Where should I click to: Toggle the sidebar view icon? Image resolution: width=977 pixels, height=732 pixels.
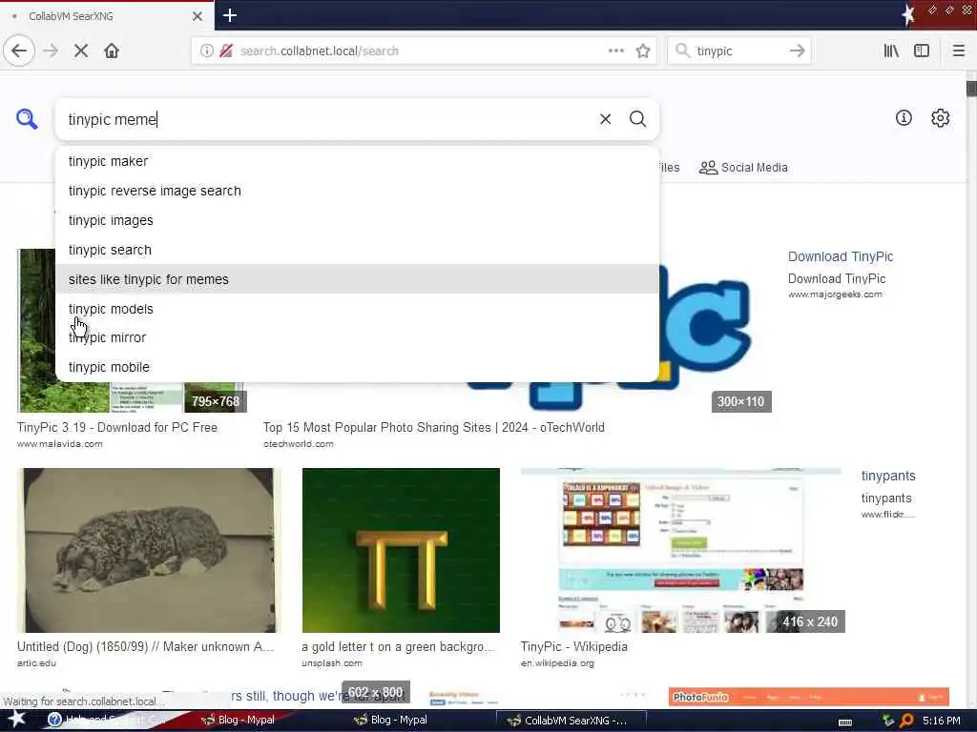(922, 51)
